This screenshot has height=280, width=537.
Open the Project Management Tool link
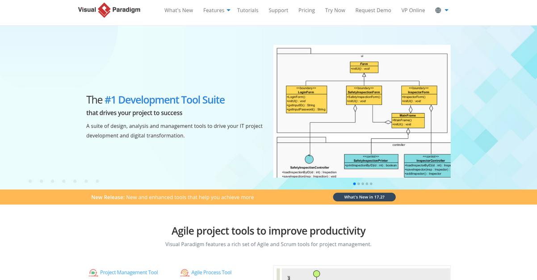[x=129, y=272]
